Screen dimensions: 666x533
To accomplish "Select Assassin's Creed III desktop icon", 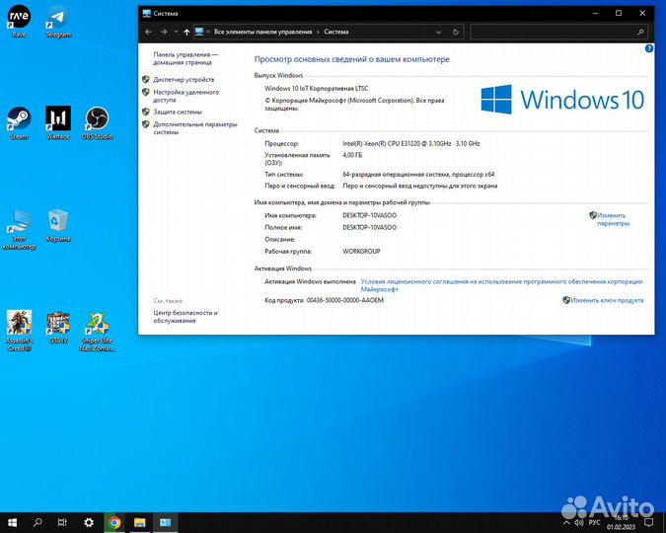I will pyautogui.click(x=19, y=331).
